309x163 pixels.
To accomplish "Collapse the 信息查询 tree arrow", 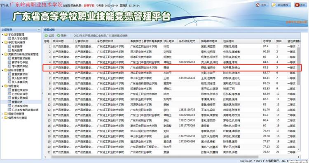I will [x=2, y=86].
